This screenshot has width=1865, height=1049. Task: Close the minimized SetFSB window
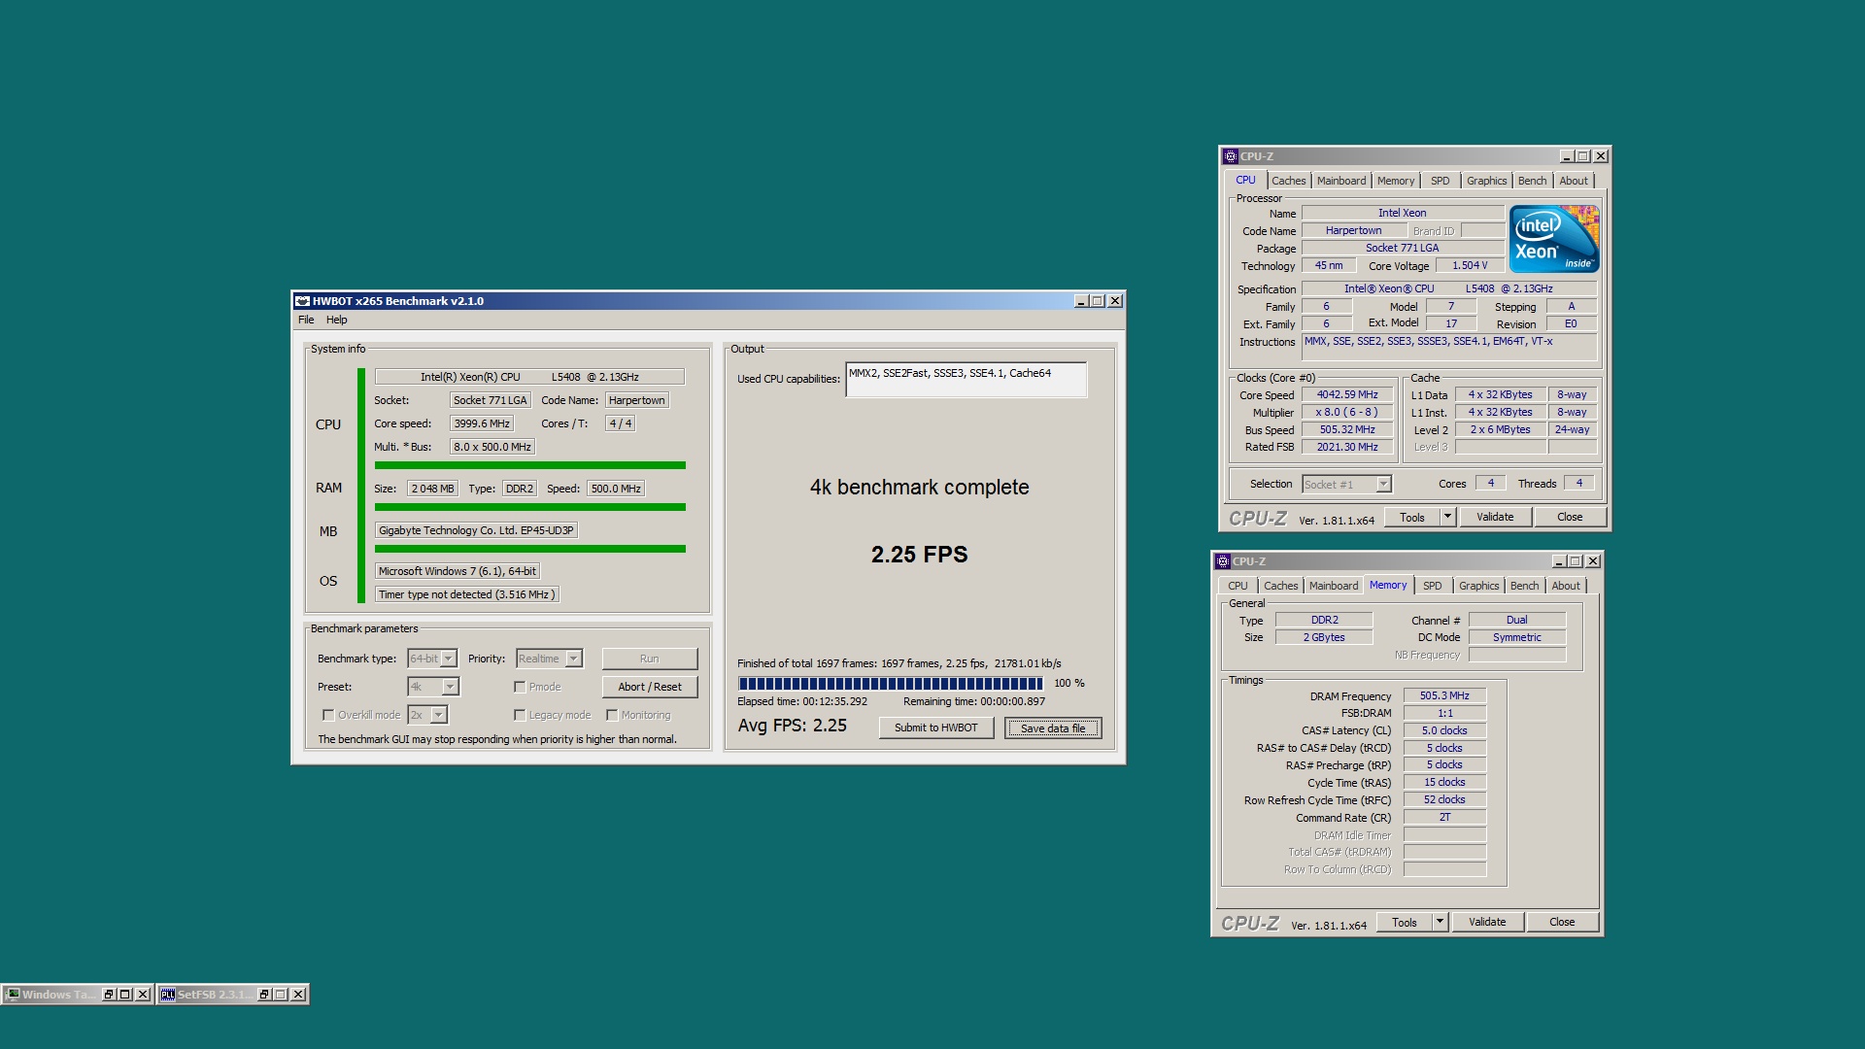(298, 995)
